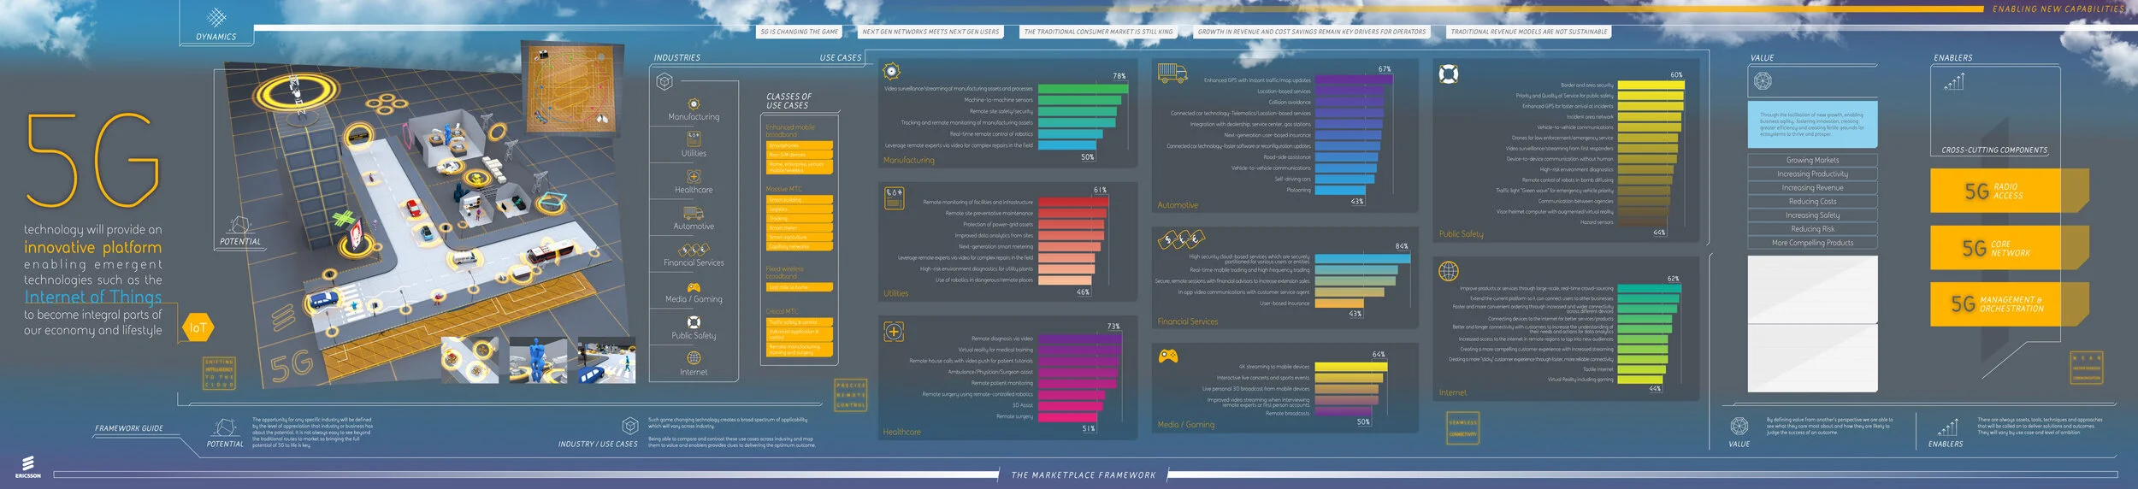Click the blue robot figures thumbnail below city
The height and width of the screenshot is (489, 2138).
(537, 360)
